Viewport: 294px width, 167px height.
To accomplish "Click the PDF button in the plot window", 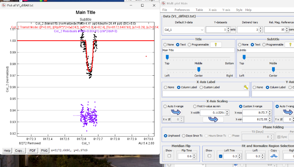I will (x=33, y=150).
